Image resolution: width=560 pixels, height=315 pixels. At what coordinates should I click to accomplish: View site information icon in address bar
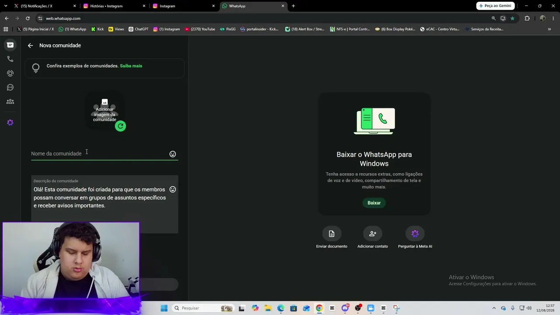point(40,18)
